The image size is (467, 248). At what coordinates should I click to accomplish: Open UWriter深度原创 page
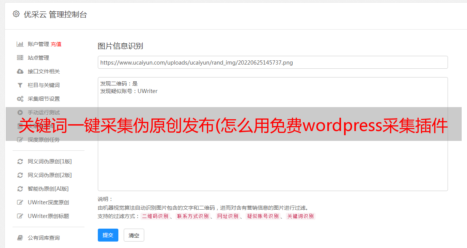[48, 202]
